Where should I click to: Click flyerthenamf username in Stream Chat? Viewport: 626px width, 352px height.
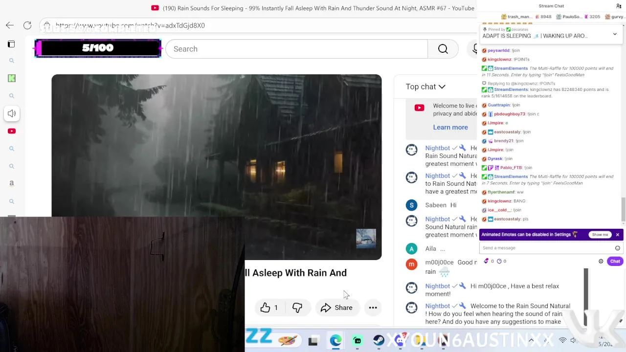501,192
